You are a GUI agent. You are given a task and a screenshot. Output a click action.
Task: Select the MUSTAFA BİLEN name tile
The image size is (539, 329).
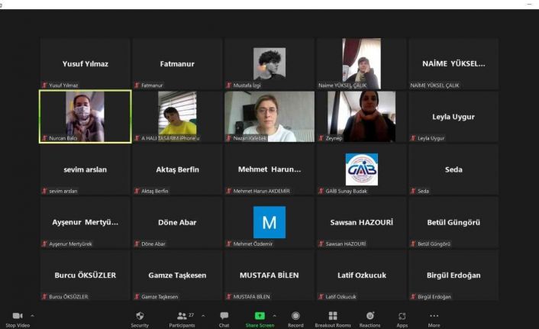coord(269,275)
